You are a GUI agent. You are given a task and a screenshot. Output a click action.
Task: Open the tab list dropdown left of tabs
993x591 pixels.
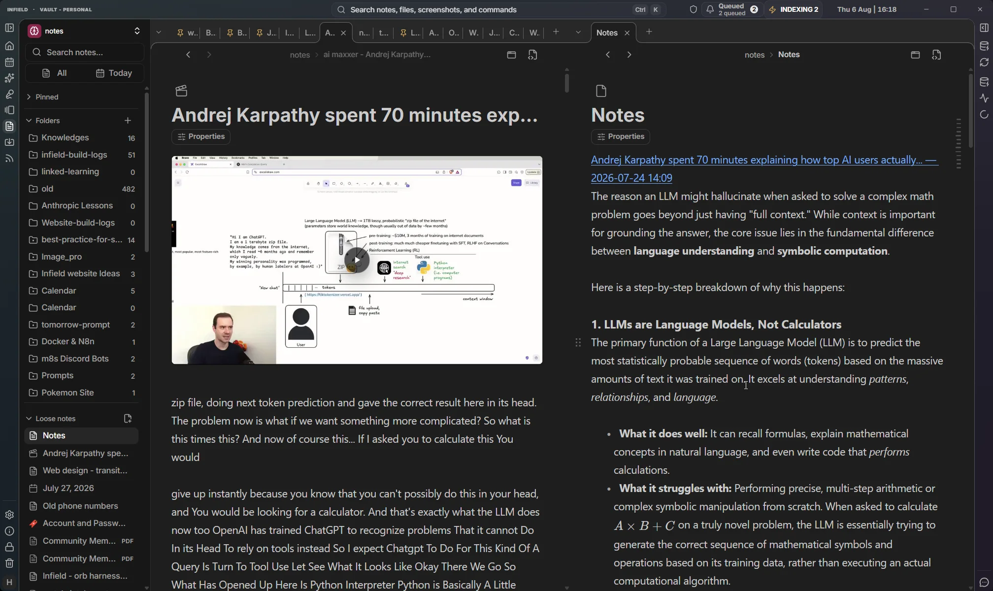tap(159, 33)
